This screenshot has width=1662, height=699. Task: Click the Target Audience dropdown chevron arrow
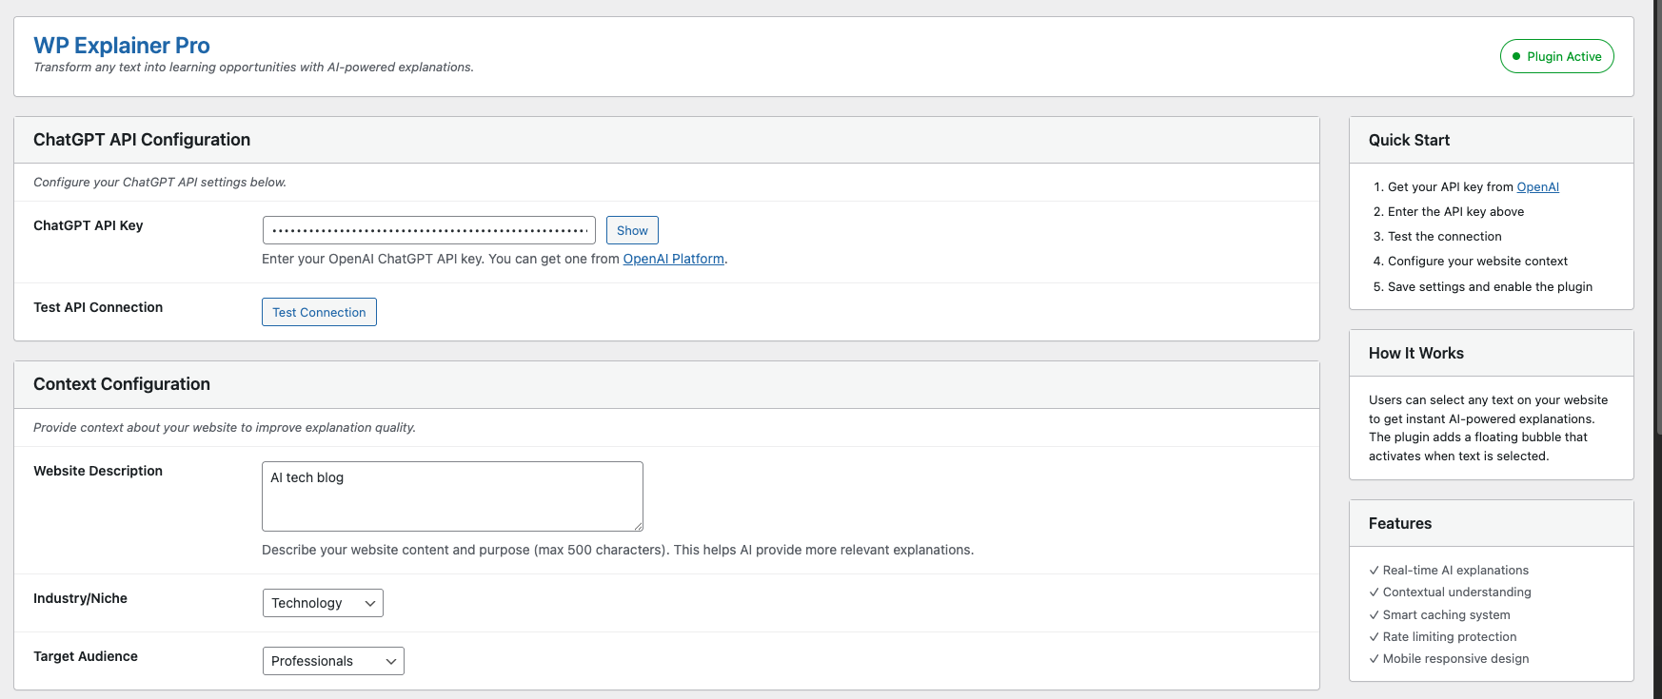pyautogui.click(x=391, y=661)
